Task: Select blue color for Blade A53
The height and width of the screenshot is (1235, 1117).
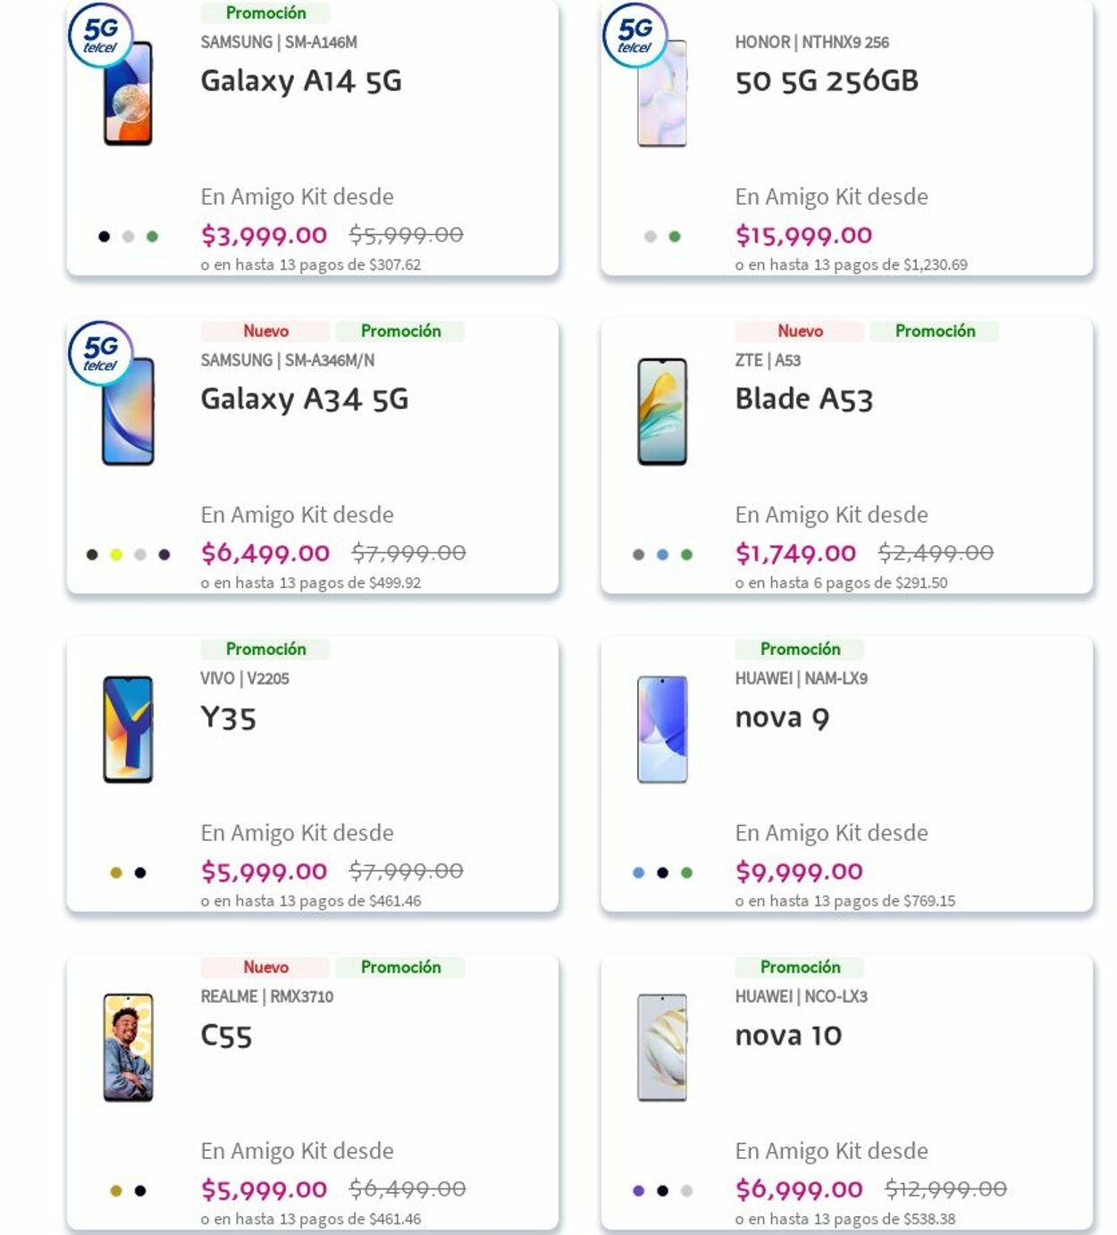Action: click(x=662, y=555)
